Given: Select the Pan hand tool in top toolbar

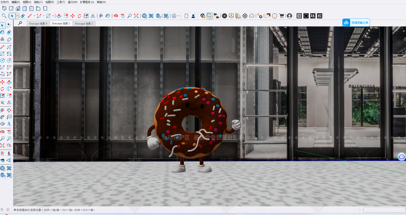Looking at the screenshot, I should 123,16.
